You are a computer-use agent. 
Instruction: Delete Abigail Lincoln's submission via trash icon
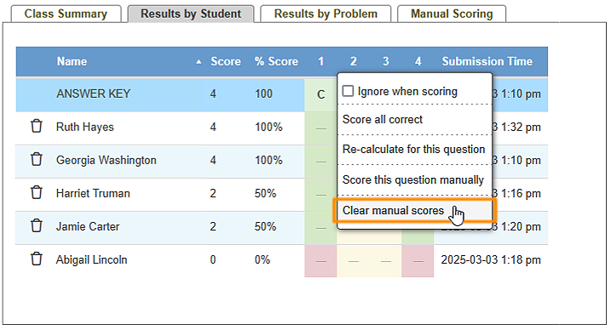point(37,259)
